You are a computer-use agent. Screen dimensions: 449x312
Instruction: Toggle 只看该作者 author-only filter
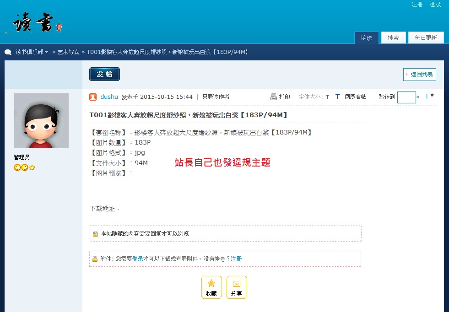coord(216,97)
